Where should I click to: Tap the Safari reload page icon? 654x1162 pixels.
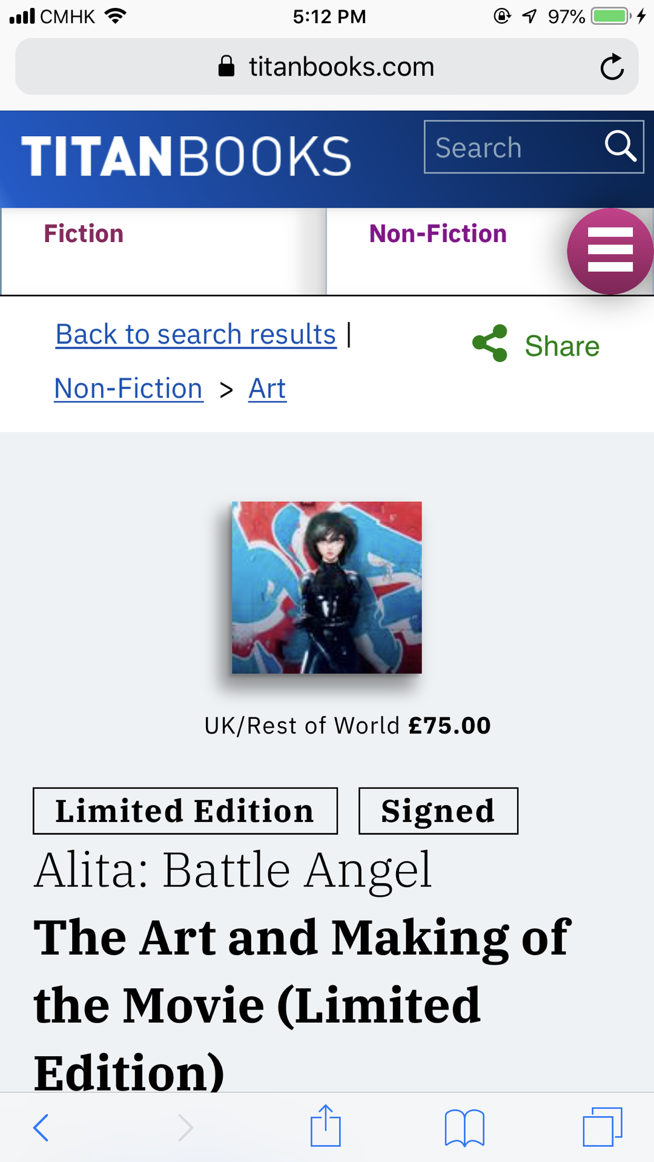coord(612,67)
